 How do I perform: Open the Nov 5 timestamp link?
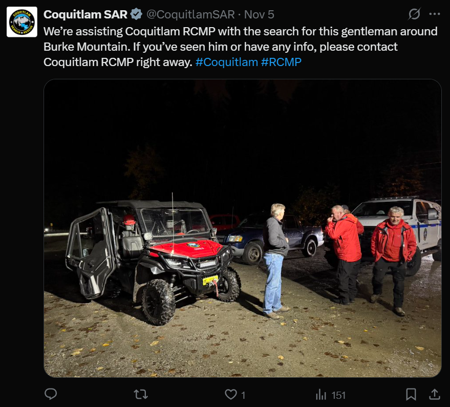click(x=259, y=14)
